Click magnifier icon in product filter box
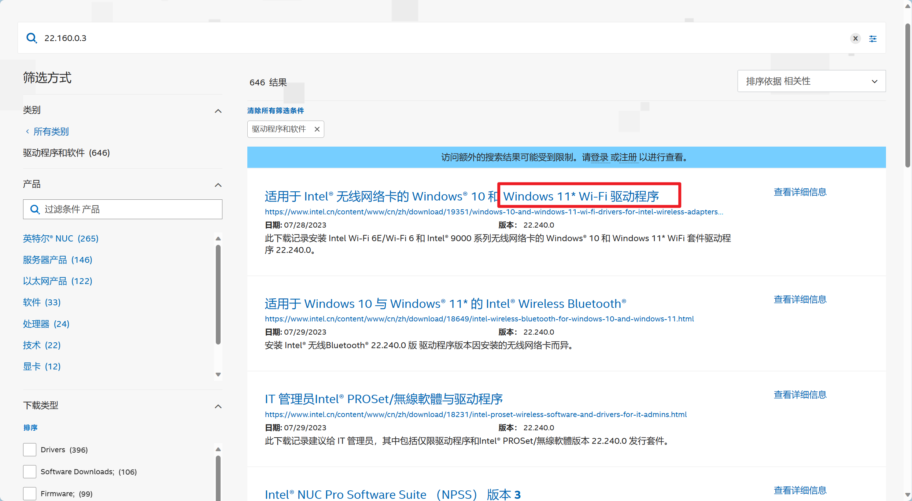This screenshot has height=501, width=912. pyautogui.click(x=35, y=209)
